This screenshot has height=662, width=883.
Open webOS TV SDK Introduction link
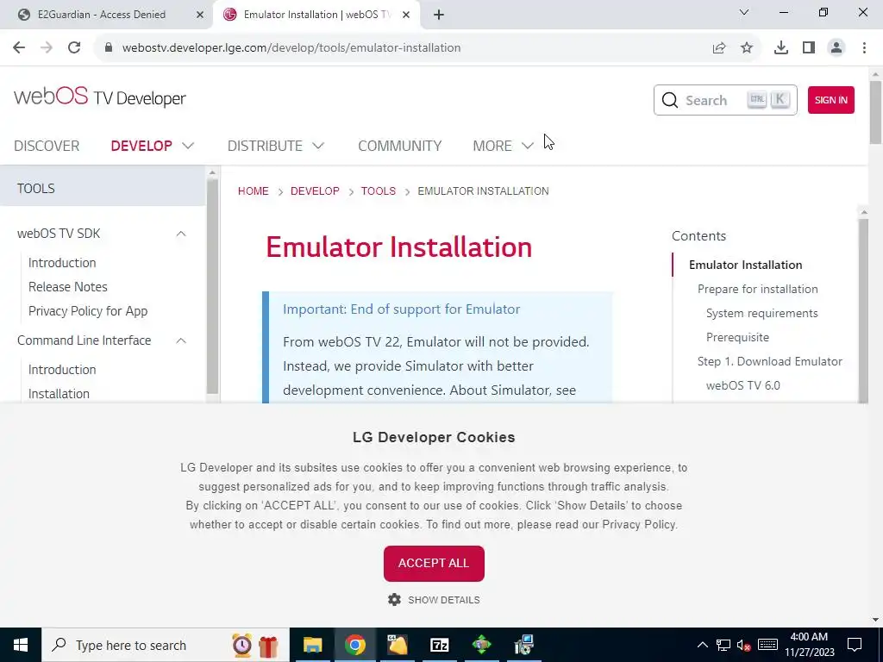click(62, 263)
